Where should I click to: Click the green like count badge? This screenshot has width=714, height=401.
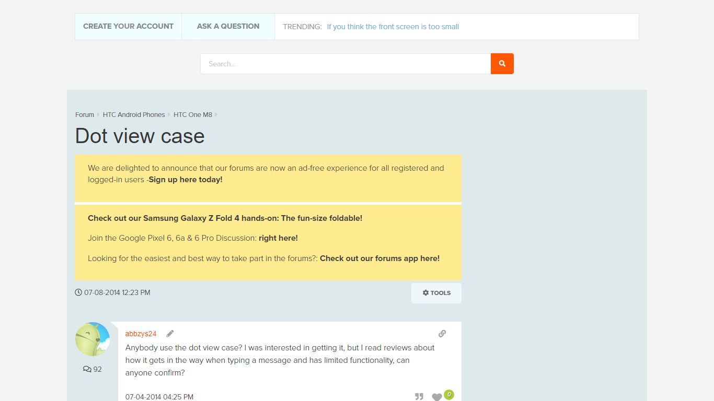tap(449, 395)
